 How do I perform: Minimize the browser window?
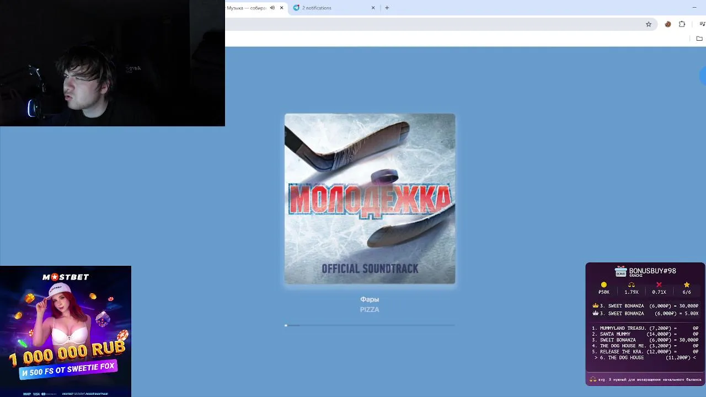pyautogui.click(x=694, y=8)
